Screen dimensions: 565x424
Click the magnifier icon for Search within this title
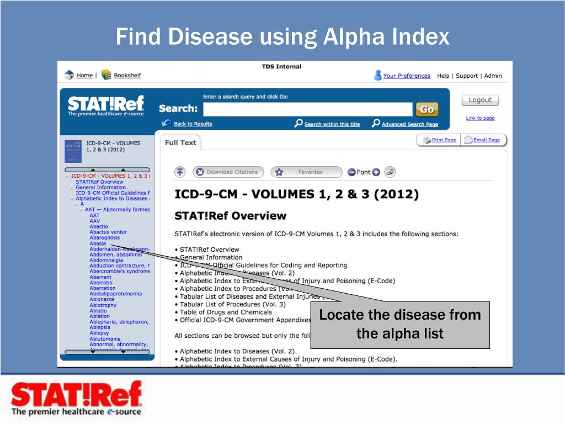click(x=299, y=123)
